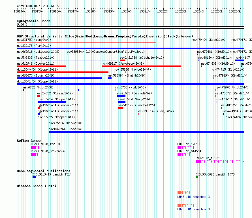Open dgv13002n54 (Cooper2011) label
Viewport: 252px width, 218px height.
pos(58,105)
